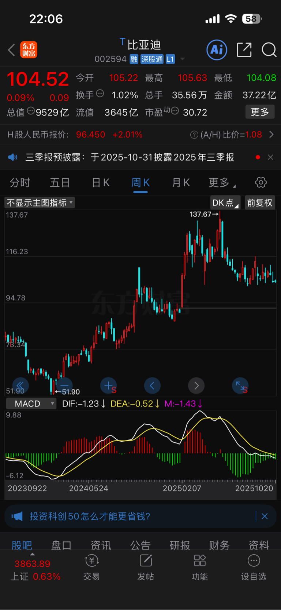Tap the 上证 3863.89 index

click(35, 570)
